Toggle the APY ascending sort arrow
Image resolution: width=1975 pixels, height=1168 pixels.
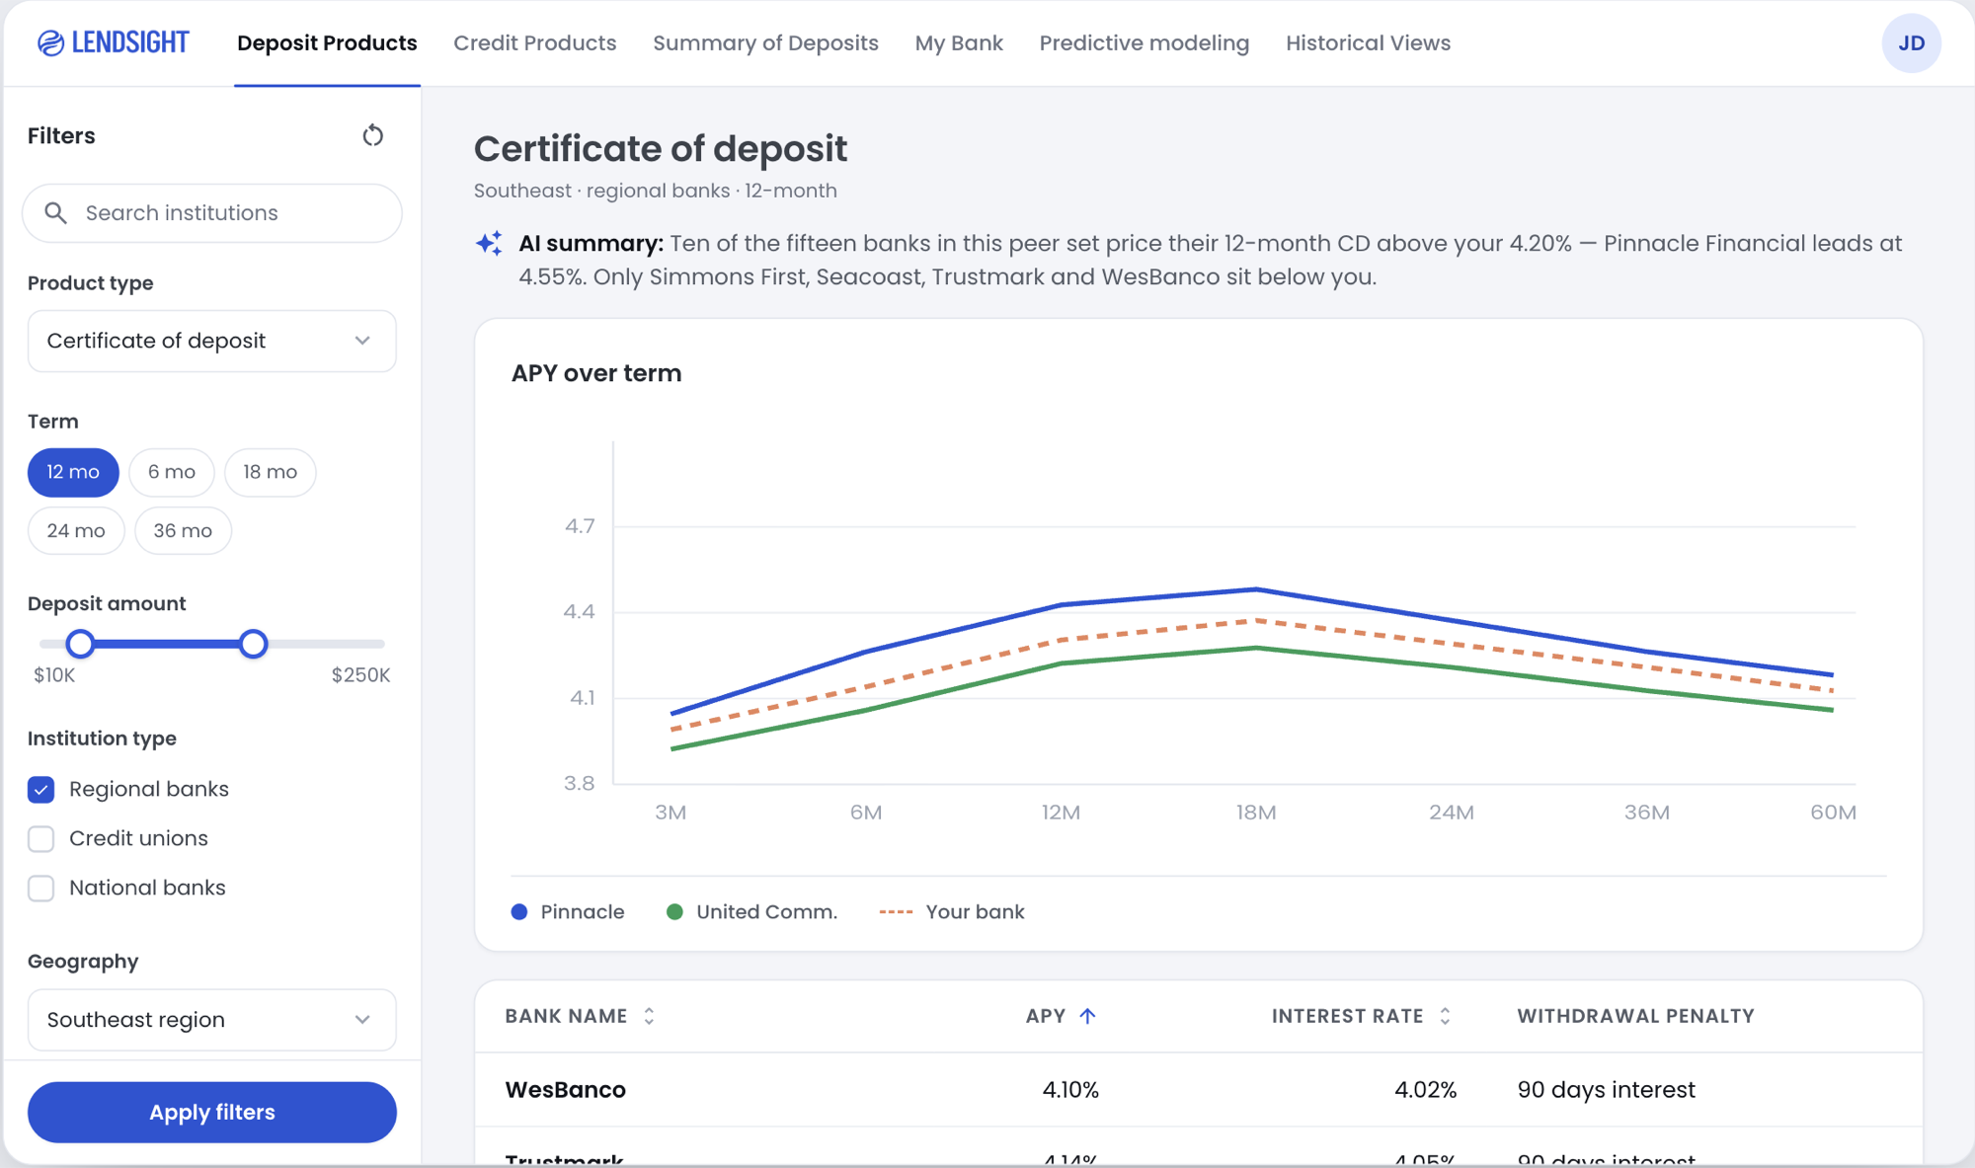pos(1087,1016)
